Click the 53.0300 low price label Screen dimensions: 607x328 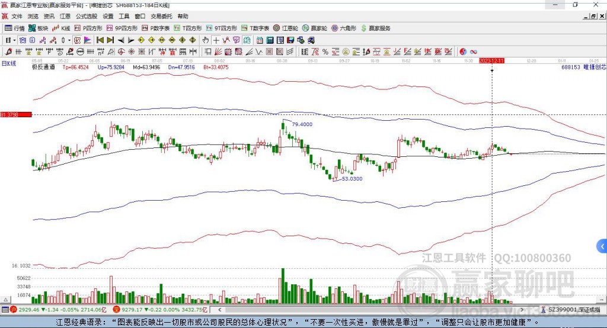click(352, 179)
